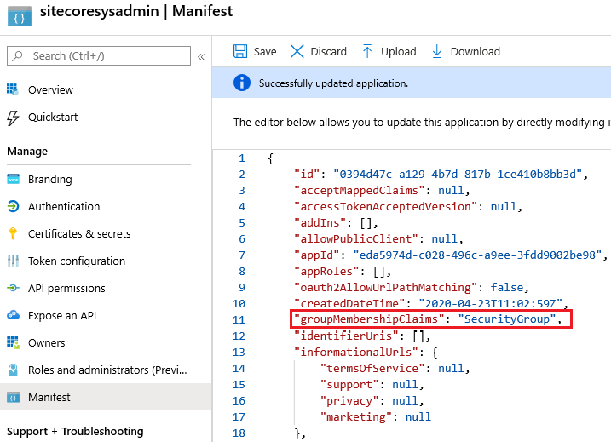611x442 pixels.
Task: Click the appId value on line 7
Action: (x=477, y=255)
